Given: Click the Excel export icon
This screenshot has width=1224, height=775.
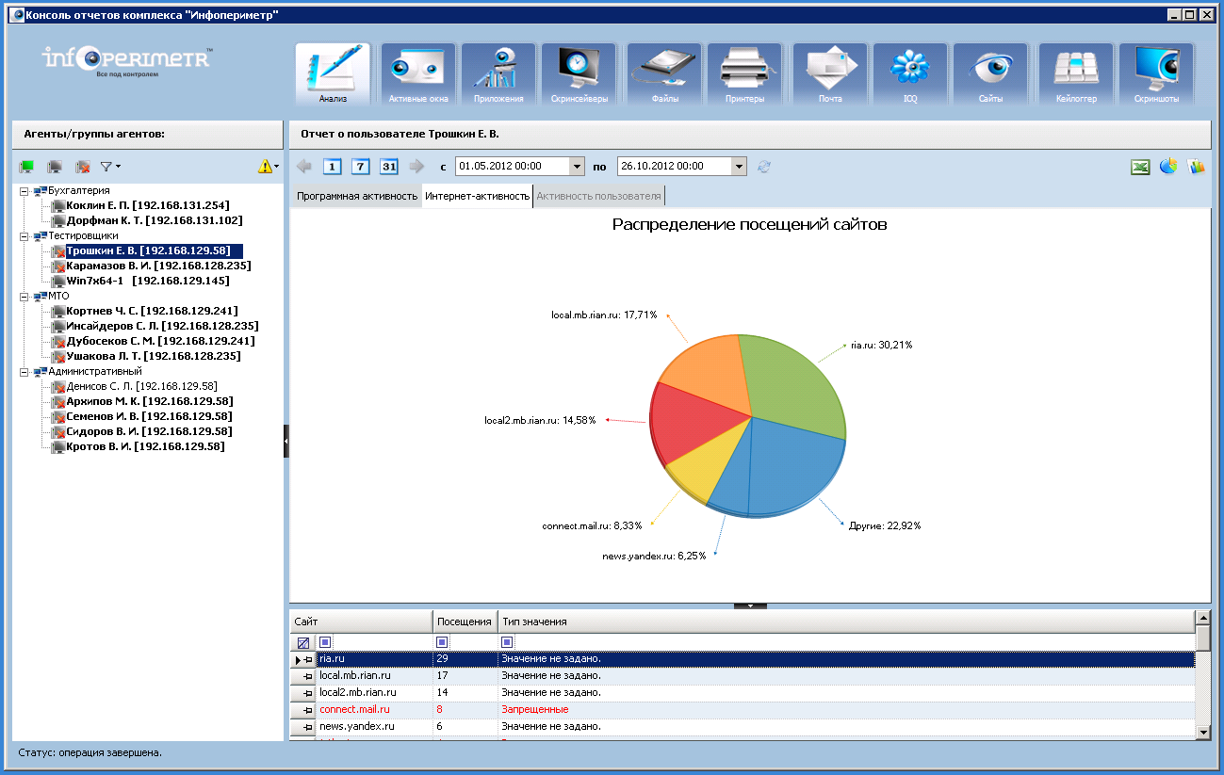Looking at the screenshot, I should (1140, 167).
